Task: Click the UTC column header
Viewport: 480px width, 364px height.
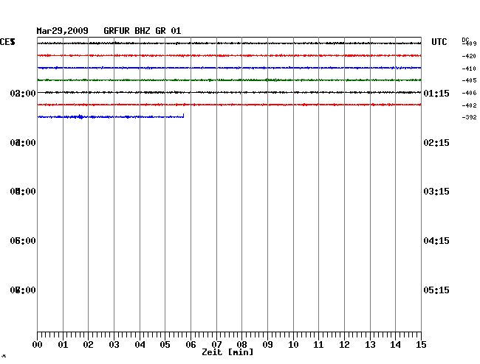Action: point(439,42)
